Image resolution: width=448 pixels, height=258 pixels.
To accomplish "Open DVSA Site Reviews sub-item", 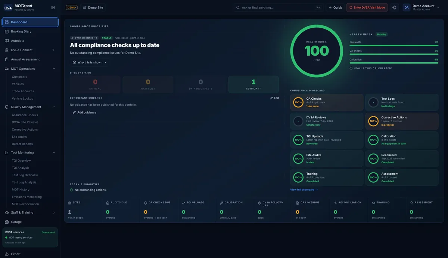I will click(x=25, y=122).
